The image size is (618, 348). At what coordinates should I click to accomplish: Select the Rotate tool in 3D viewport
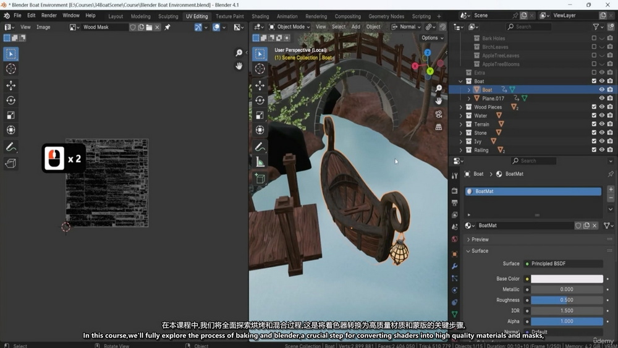pyautogui.click(x=260, y=100)
